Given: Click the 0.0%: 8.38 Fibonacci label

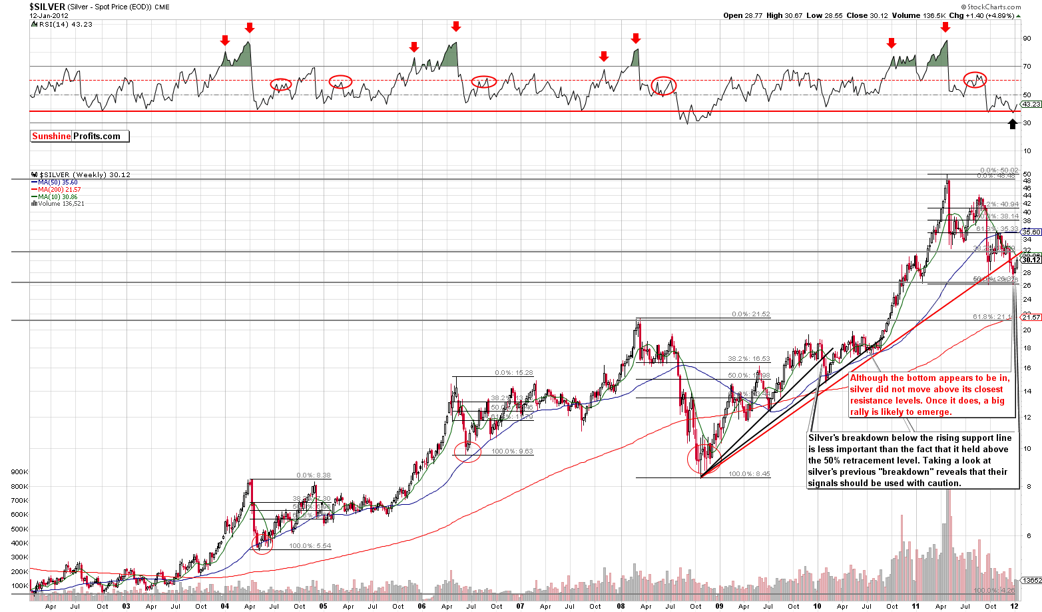Looking at the screenshot, I should (x=314, y=475).
